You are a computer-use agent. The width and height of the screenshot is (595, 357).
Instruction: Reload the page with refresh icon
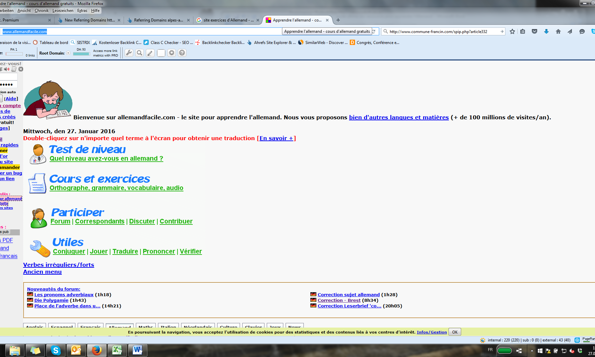click(374, 31)
